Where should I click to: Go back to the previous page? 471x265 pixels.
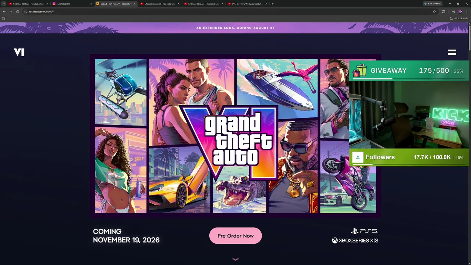coord(4,11)
